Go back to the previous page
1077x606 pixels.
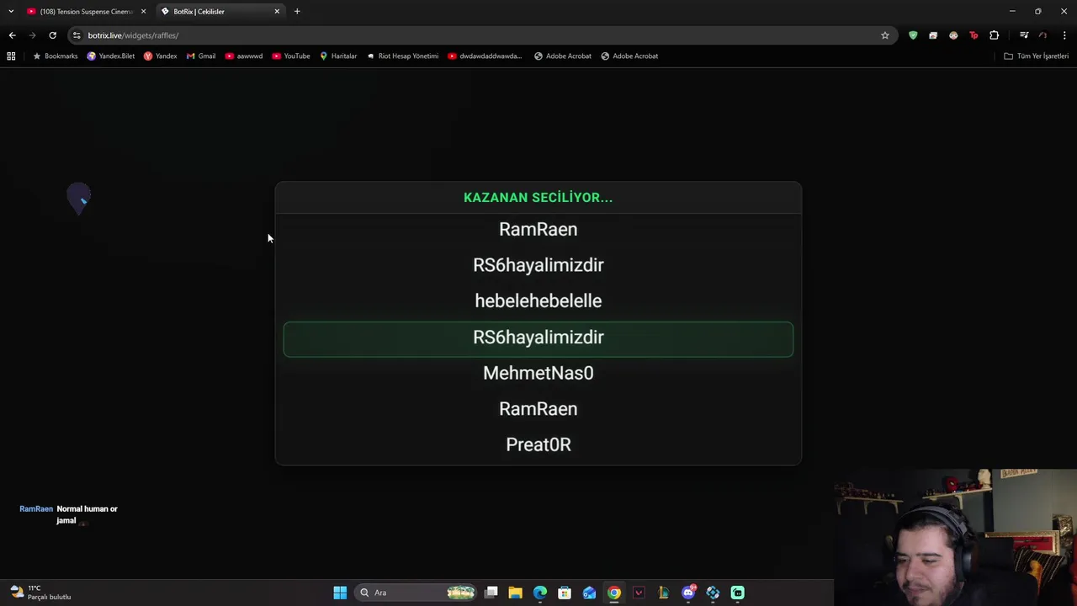(12, 35)
